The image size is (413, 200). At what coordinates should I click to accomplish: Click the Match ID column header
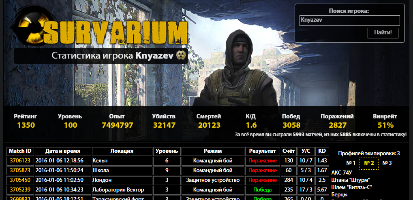pyautogui.click(x=20, y=151)
